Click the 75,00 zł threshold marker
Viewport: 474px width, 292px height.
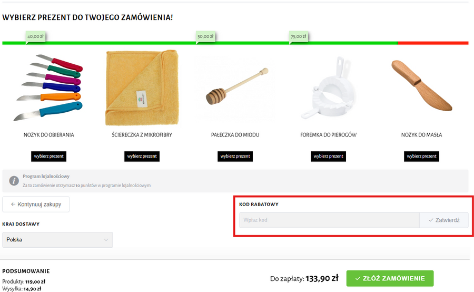coord(299,36)
